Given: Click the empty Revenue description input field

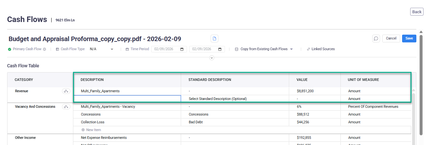Looking at the screenshot, I should [127, 99].
